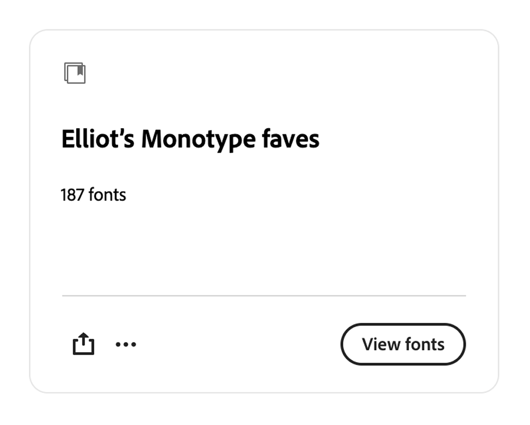The image size is (530, 425).
Task: Open Elliot's Monotype faves collection
Action: pos(403,344)
